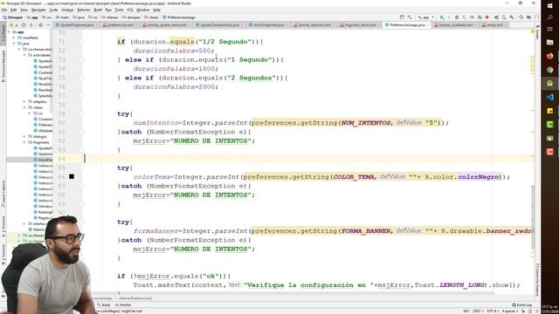Open the Refactor menu
Viewport: 559px width, 314px height.
point(84,10)
